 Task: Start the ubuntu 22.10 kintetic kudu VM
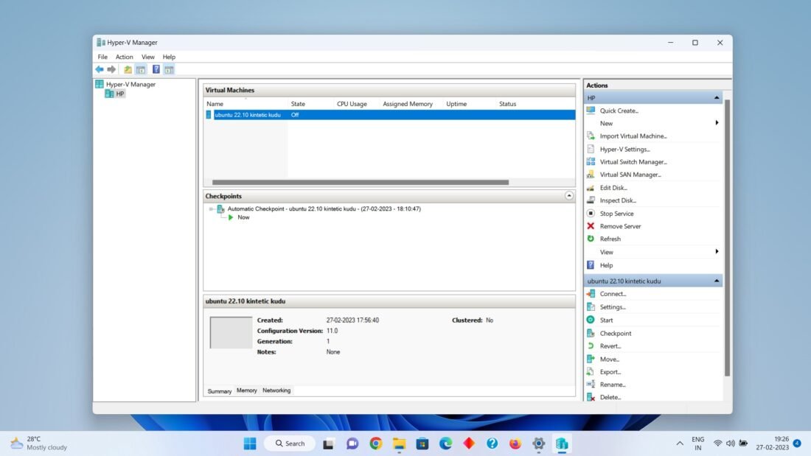coord(607,320)
